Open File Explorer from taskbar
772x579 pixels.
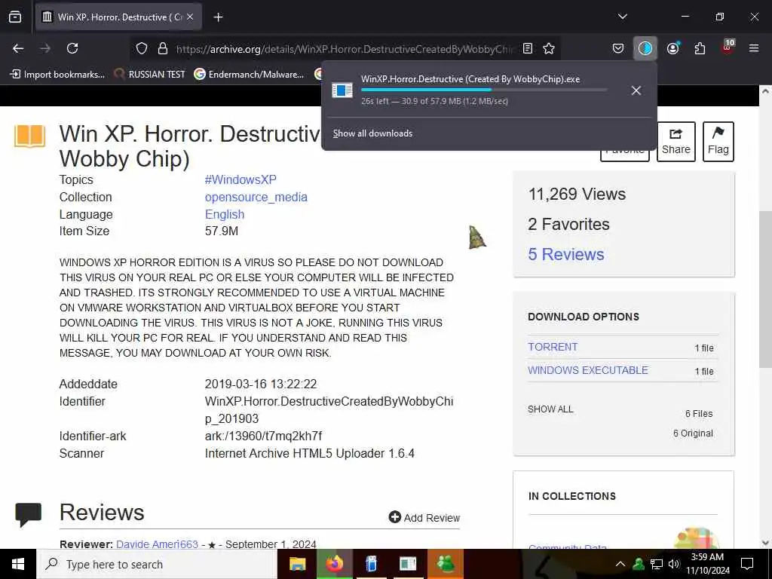click(x=297, y=564)
